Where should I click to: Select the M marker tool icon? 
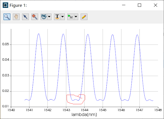point(70,17)
